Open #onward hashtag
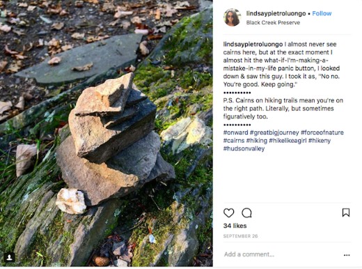 (x=235, y=132)
